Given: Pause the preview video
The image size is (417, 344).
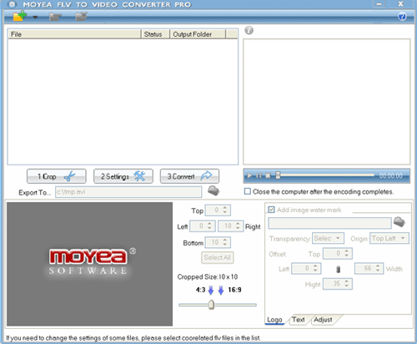Looking at the screenshot, I should point(259,175).
